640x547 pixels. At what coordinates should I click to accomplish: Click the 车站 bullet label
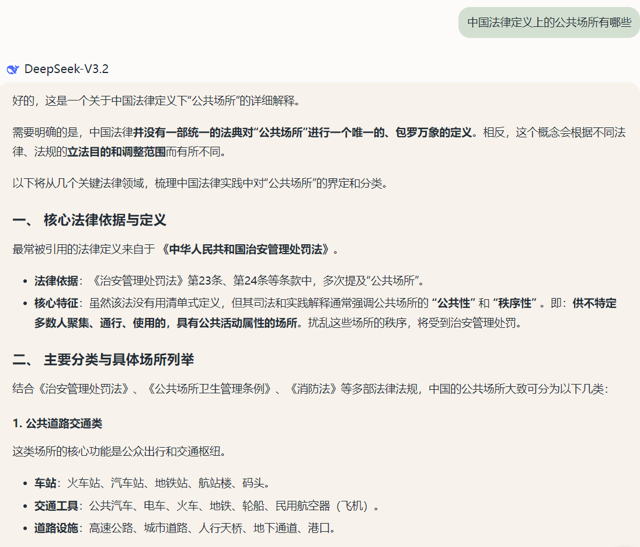(45, 483)
